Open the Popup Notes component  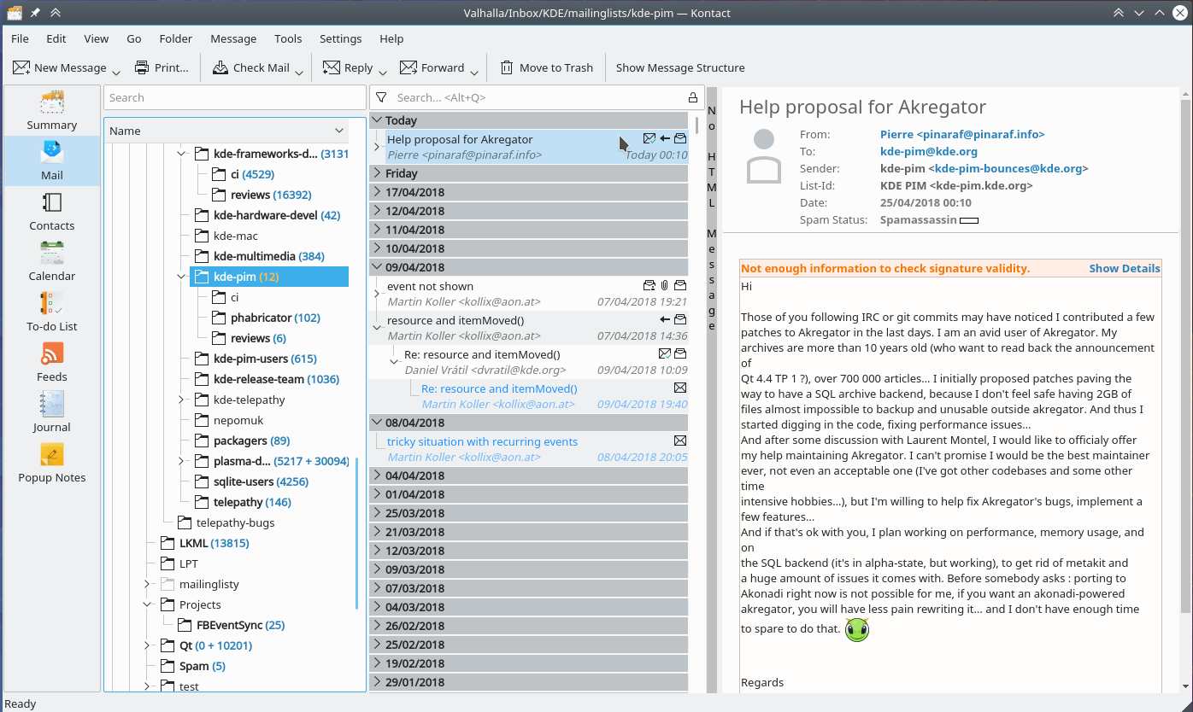click(51, 464)
